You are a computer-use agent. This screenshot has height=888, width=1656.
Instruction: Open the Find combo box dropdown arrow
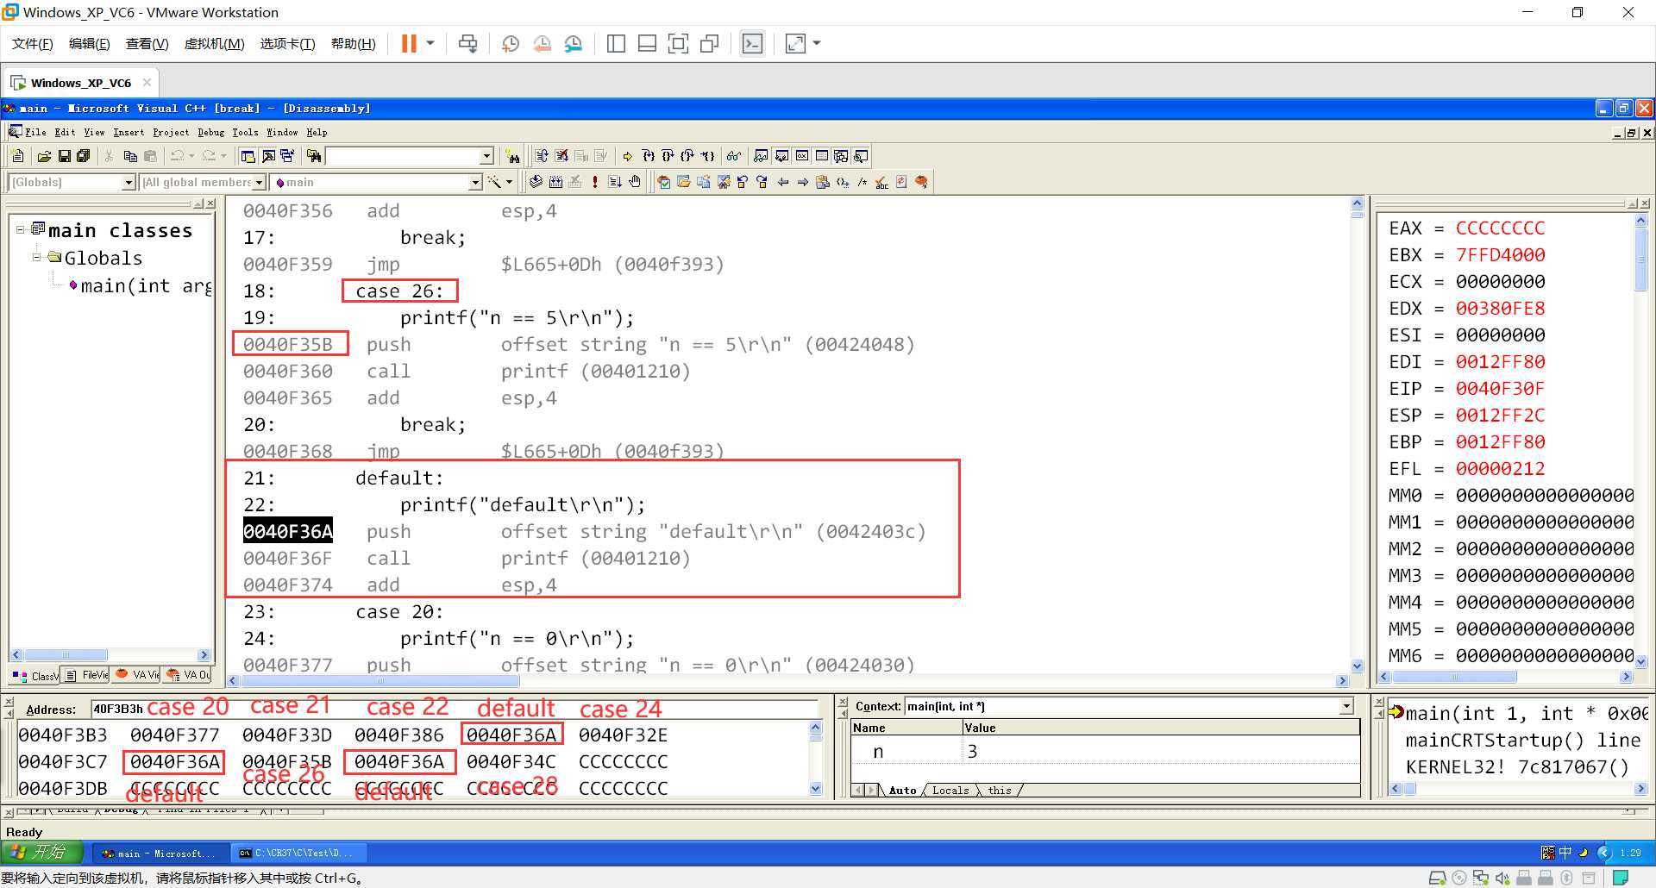coord(486,156)
